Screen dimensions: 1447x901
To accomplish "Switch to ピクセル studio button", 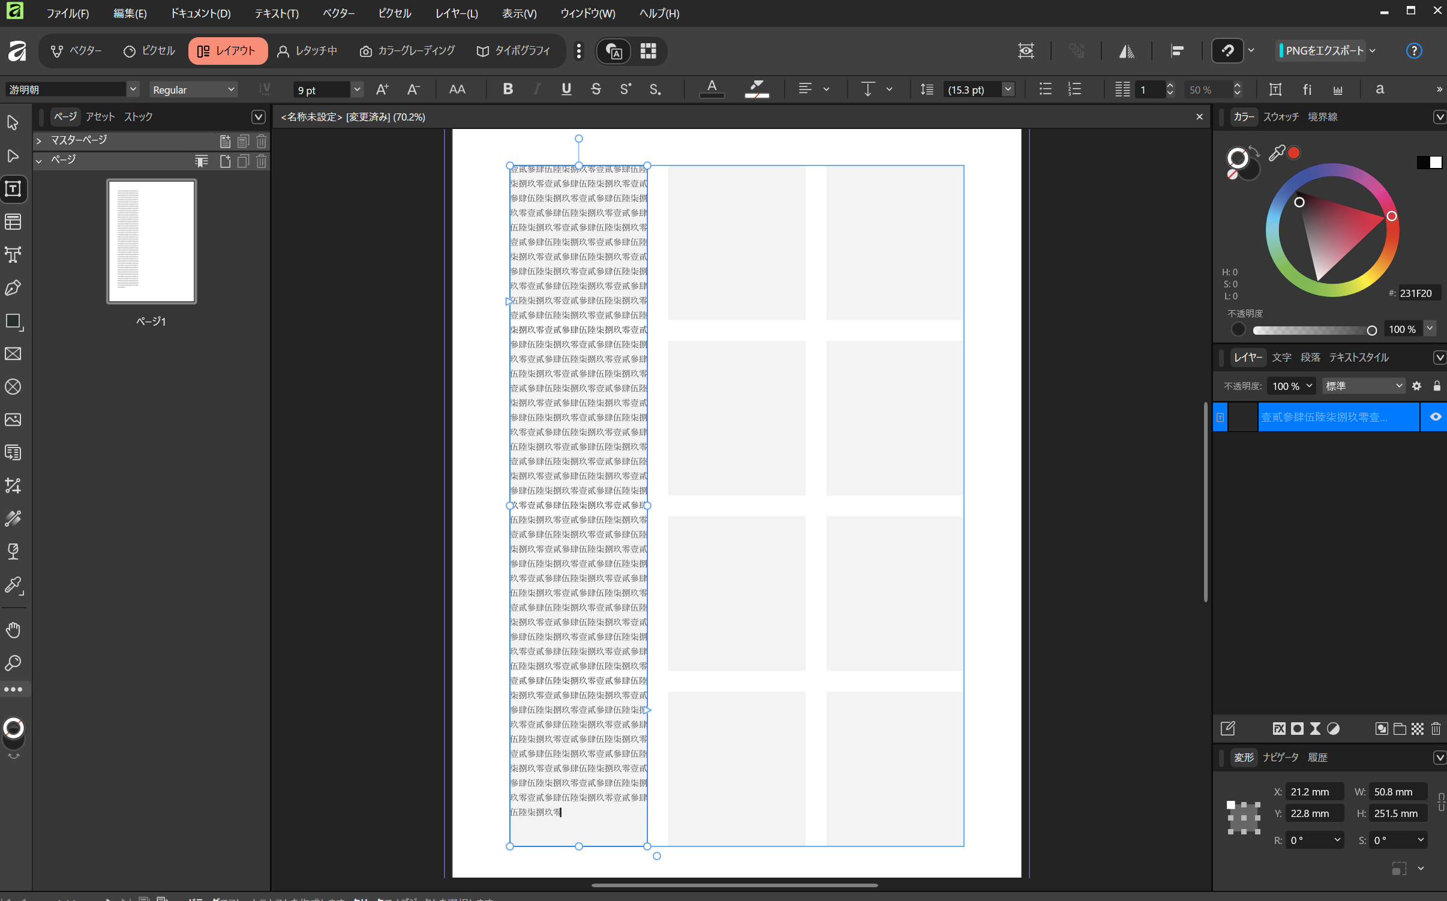I will 149,51.
